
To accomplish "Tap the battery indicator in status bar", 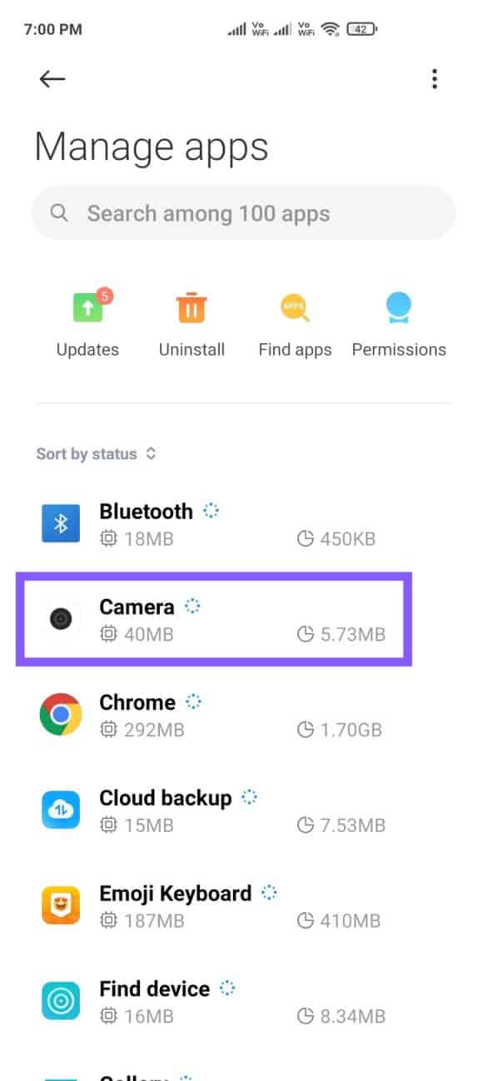I will [362, 29].
